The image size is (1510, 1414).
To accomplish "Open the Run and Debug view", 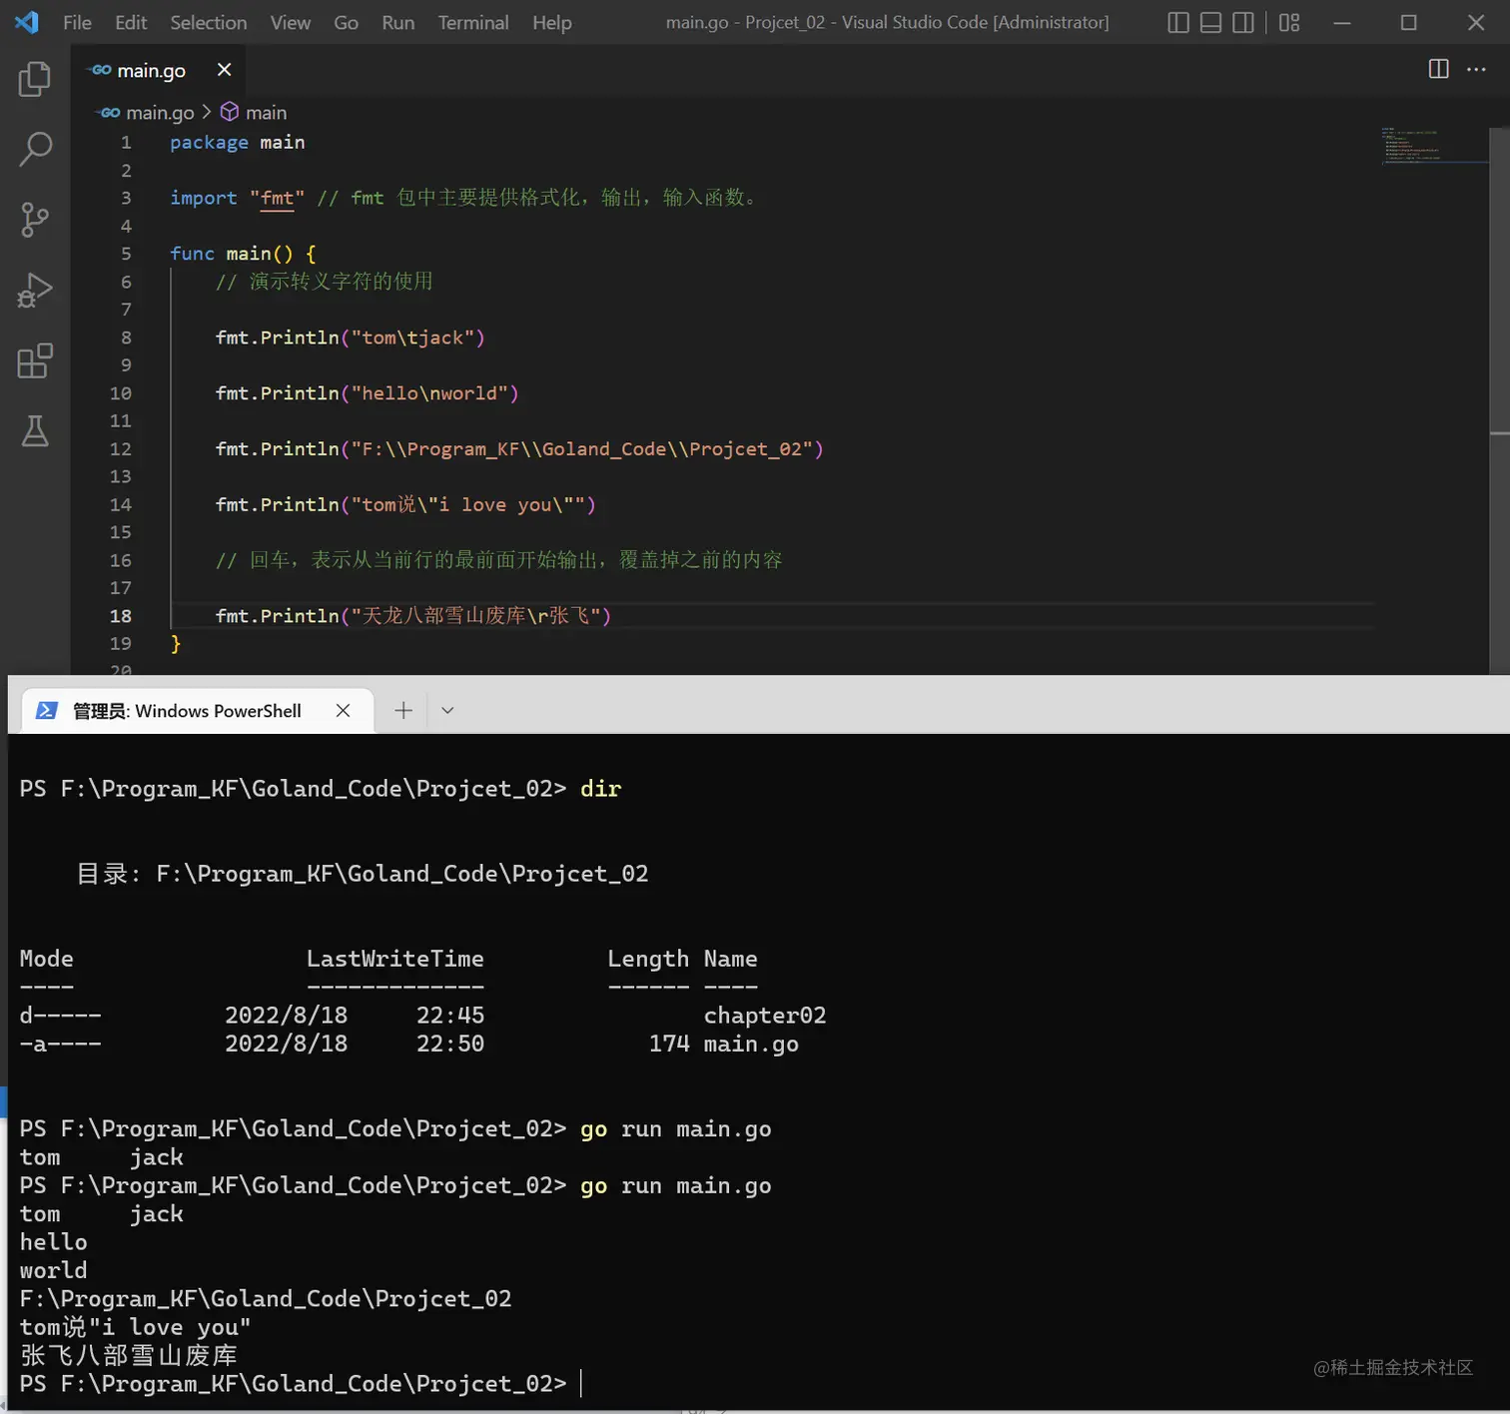I will (x=35, y=291).
